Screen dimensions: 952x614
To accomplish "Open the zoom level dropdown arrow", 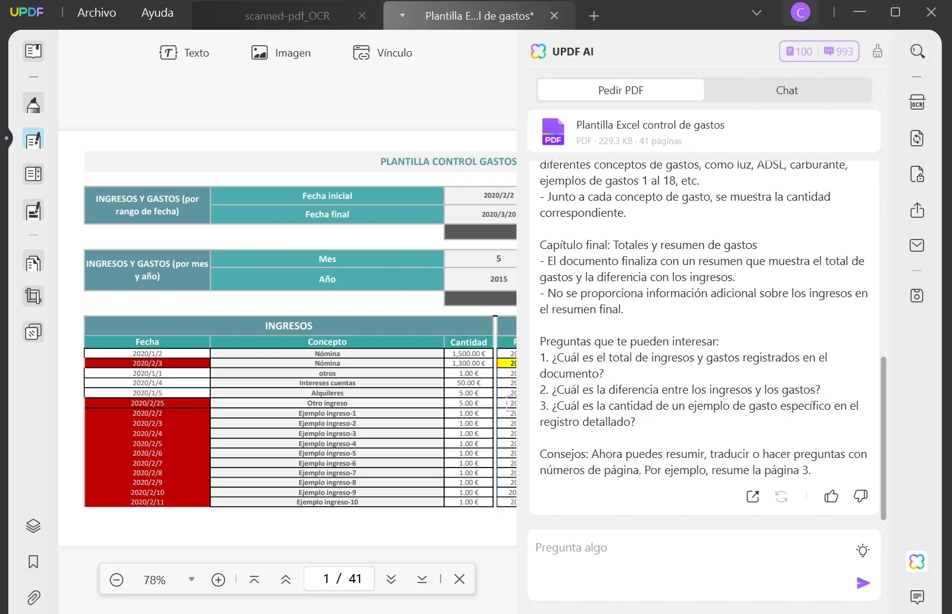I will (x=192, y=579).
